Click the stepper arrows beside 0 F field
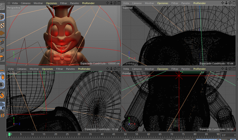 point(235,135)
